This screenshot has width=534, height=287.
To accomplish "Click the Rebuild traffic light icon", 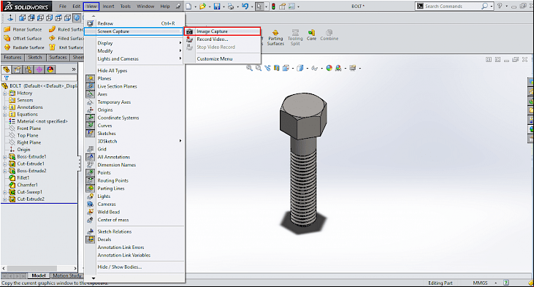I will point(273,6).
